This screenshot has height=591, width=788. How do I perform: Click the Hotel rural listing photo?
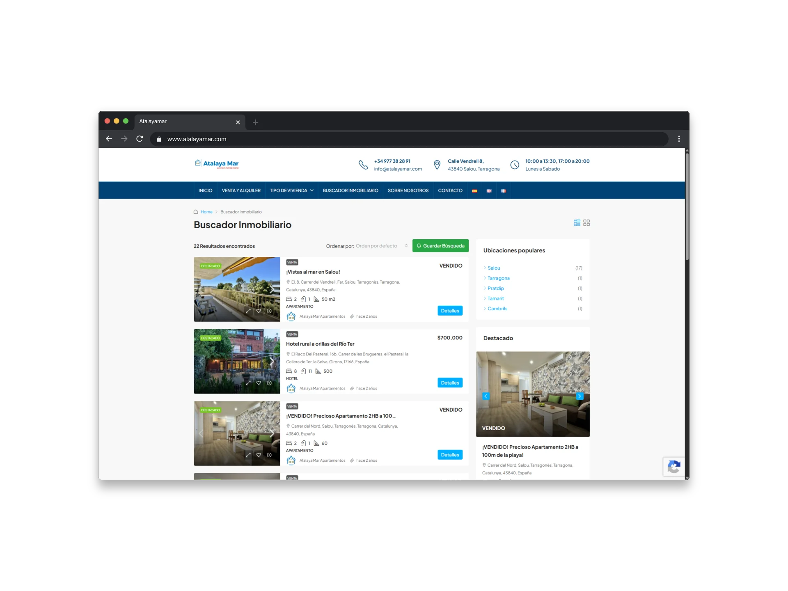click(x=237, y=361)
